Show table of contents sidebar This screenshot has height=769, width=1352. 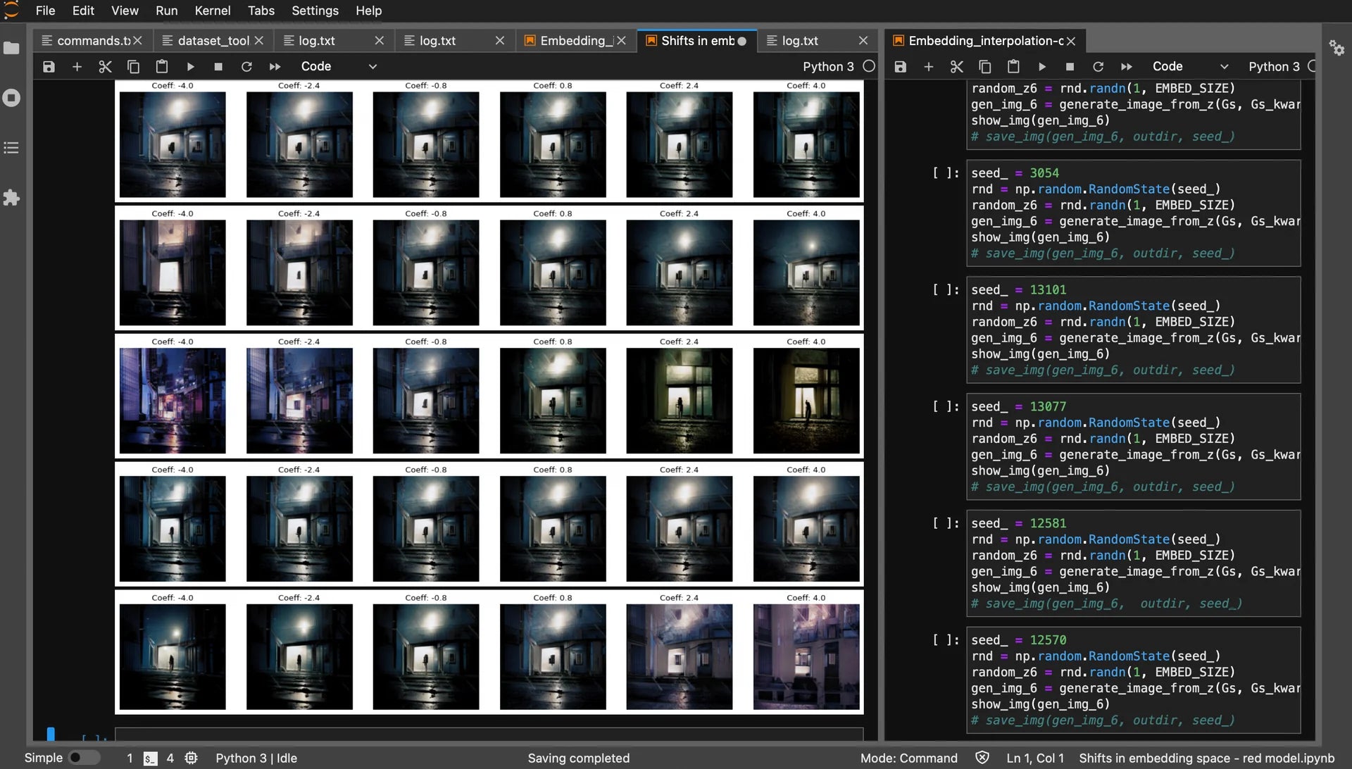11,148
